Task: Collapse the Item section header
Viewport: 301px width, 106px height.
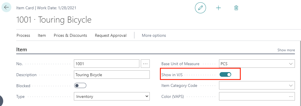Action: click(21, 50)
